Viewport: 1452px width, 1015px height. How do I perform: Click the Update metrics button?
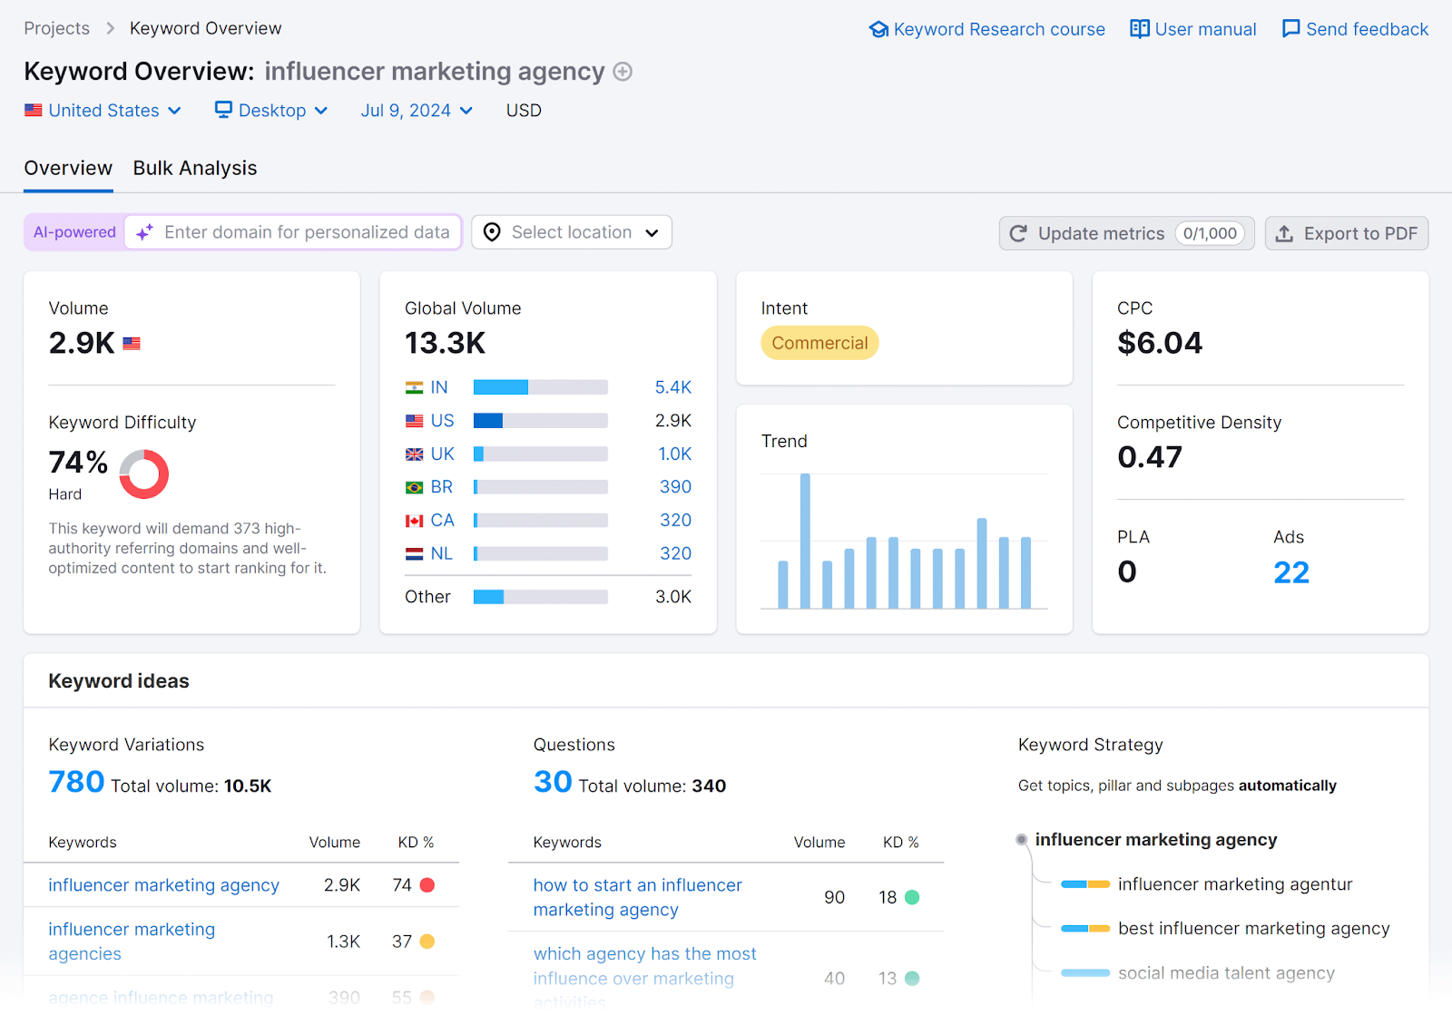[x=1127, y=233]
